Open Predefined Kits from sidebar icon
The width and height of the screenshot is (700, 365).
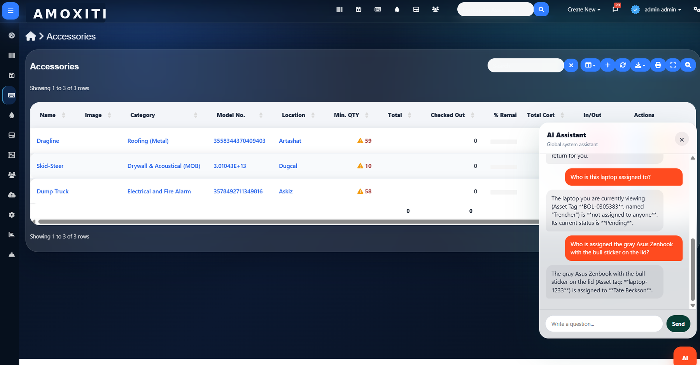point(12,155)
